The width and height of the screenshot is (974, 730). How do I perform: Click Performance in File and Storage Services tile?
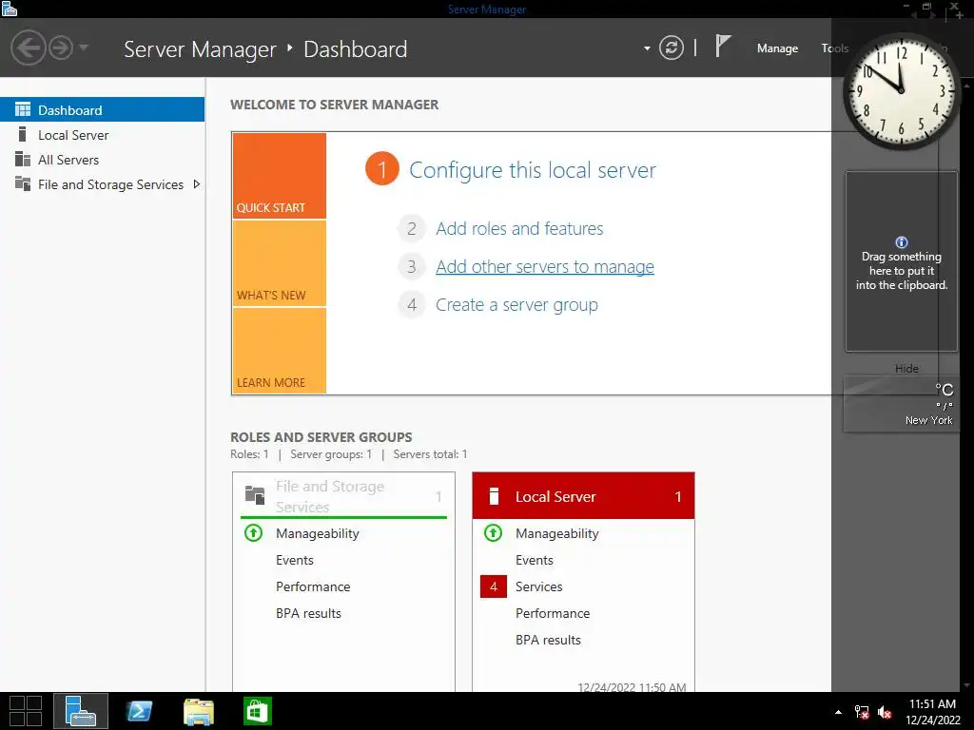click(x=313, y=586)
